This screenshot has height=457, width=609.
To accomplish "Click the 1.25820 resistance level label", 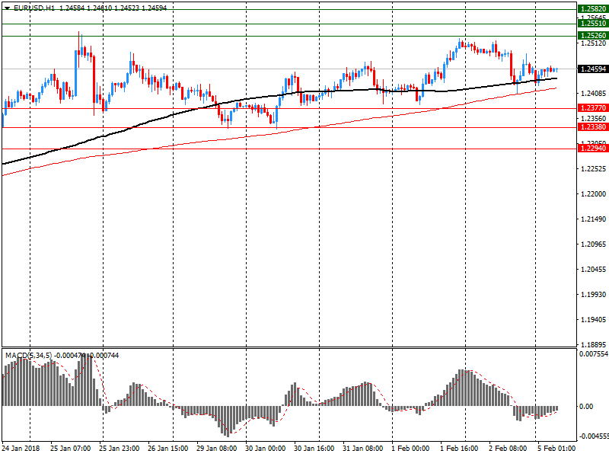I will 593,9.
